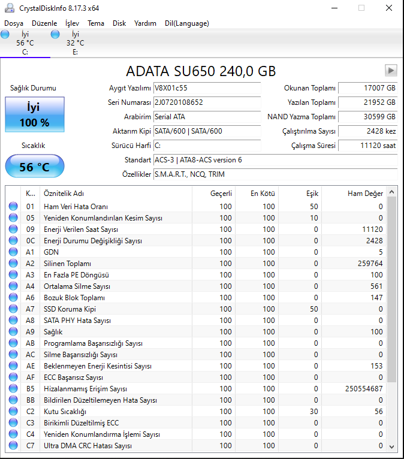Click the blue status orb of C: drive
Viewport: 404px width, 459px height.
point(5,34)
